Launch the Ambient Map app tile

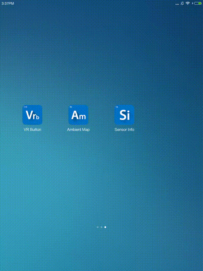tap(78, 115)
